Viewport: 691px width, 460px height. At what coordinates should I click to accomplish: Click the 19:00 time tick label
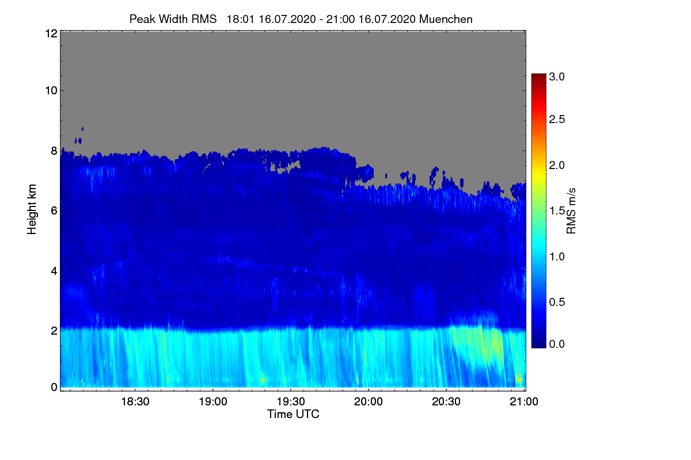(x=213, y=401)
